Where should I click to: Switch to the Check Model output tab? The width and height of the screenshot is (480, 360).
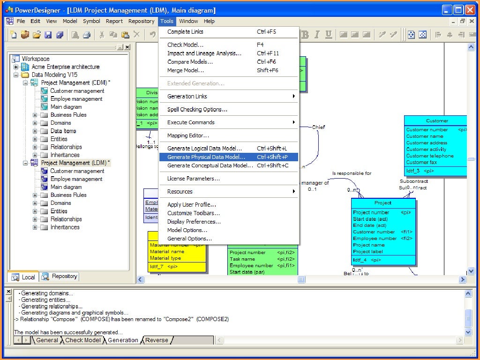click(x=82, y=340)
